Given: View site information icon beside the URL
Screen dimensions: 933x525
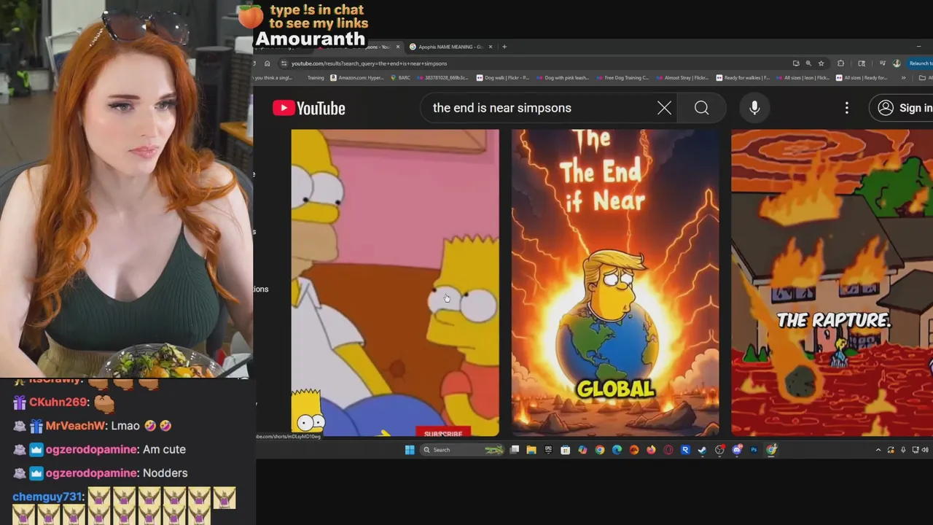Looking at the screenshot, I should coord(284,63).
